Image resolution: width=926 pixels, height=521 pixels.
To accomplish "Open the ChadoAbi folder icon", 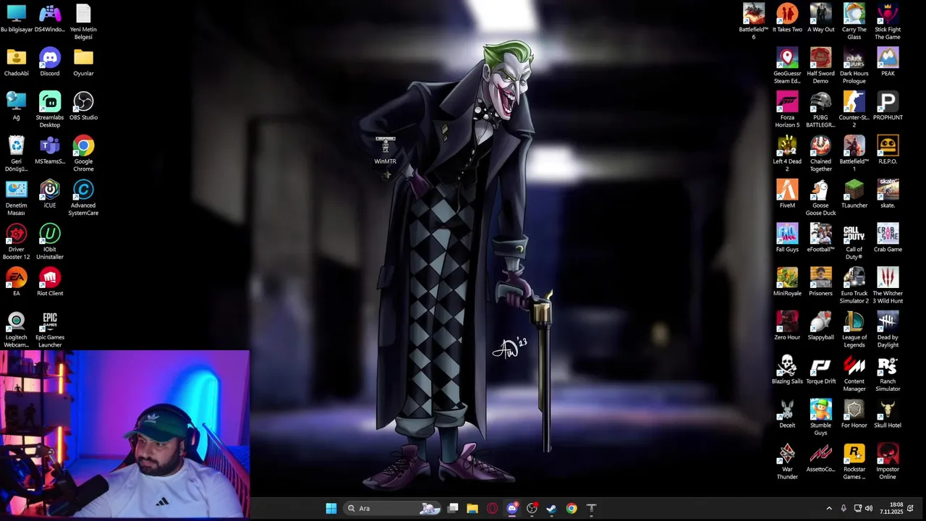I will (16, 63).
